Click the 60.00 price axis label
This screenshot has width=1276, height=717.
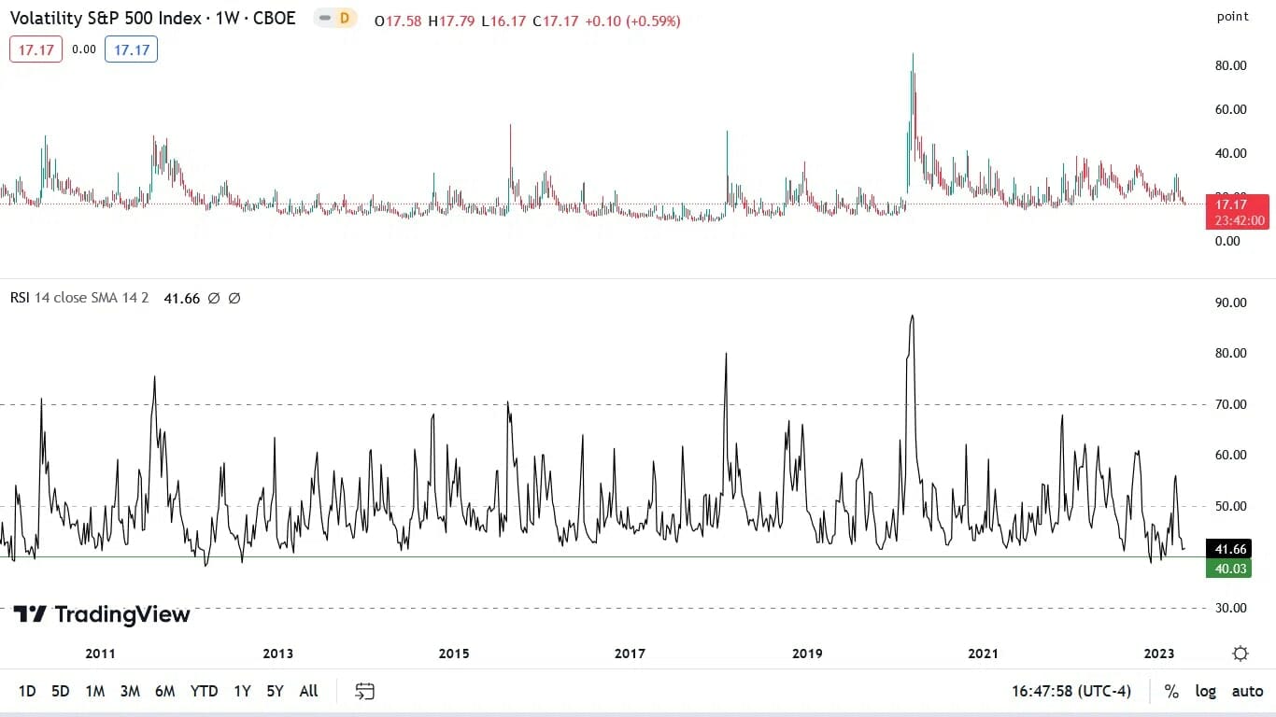click(x=1230, y=109)
